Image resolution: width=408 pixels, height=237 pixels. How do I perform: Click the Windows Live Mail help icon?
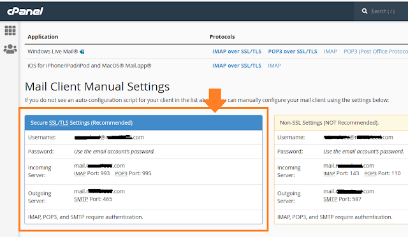[x=82, y=52]
